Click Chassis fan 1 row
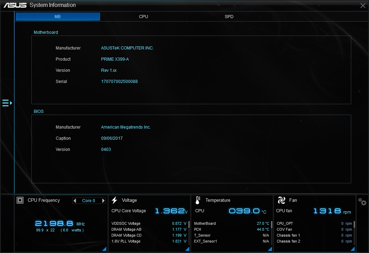This screenshot has height=253, width=369. pyautogui.click(x=314, y=235)
